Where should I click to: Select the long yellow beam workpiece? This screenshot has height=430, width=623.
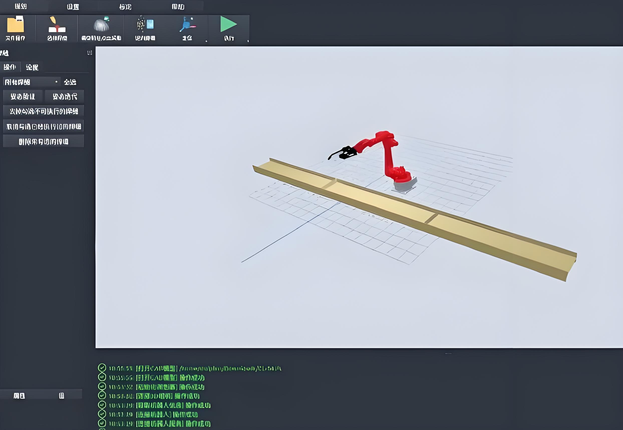(x=414, y=219)
